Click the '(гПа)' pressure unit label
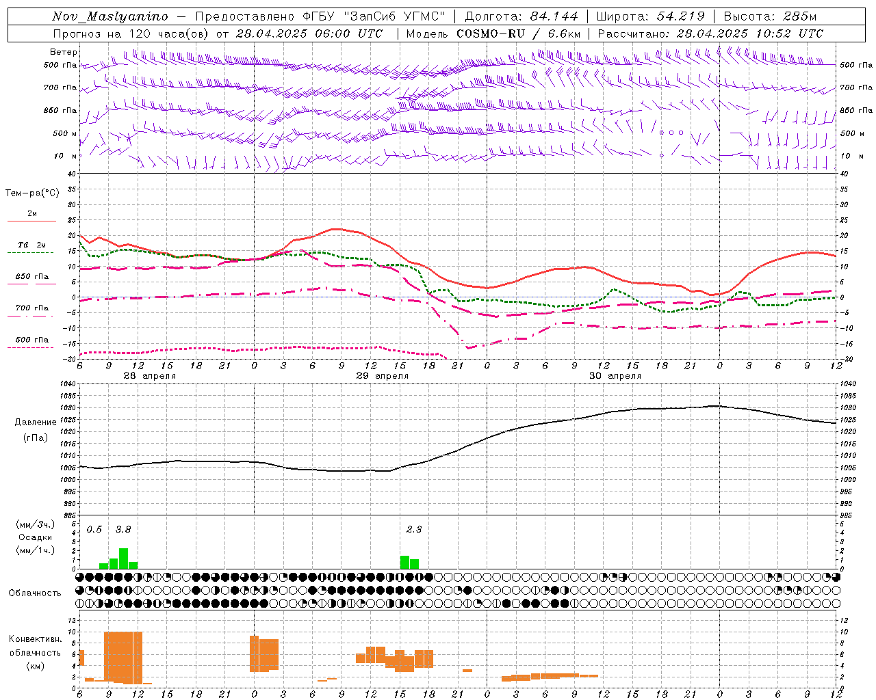The height and width of the screenshot is (700, 876). (x=36, y=438)
